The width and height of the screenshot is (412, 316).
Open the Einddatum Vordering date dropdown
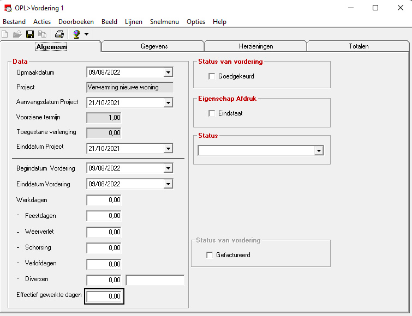pos(168,184)
